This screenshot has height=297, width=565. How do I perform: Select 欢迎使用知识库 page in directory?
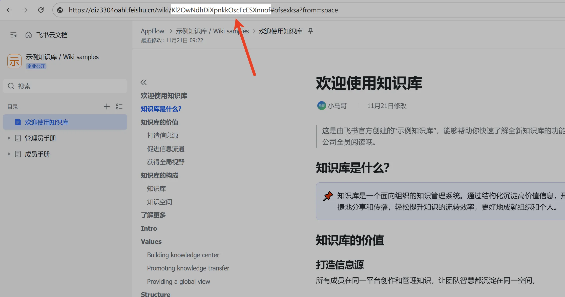[x=47, y=122]
